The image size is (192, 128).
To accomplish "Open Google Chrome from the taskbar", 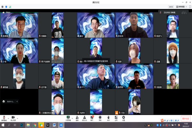I will click(x=35, y=125).
